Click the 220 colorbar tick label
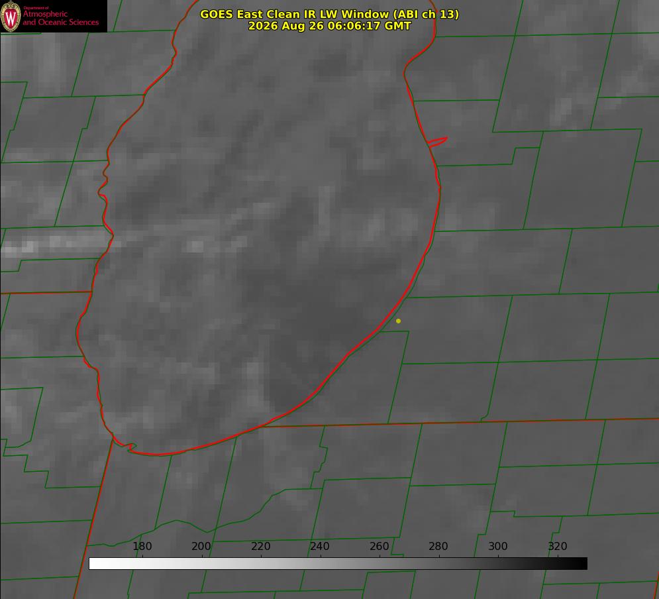Image resolution: width=659 pixels, height=599 pixels. point(260,546)
